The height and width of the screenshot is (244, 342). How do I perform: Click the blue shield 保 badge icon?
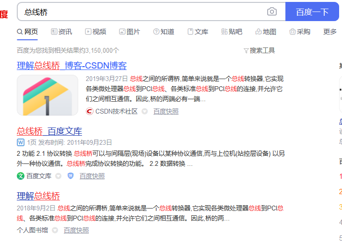tap(71, 176)
